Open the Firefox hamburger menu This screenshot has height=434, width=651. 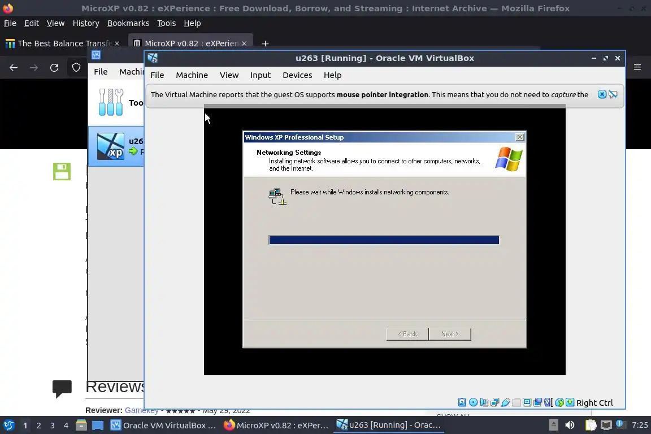pos(637,67)
